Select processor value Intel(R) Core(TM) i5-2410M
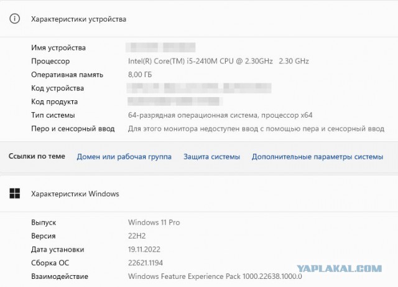 click(218, 61)
